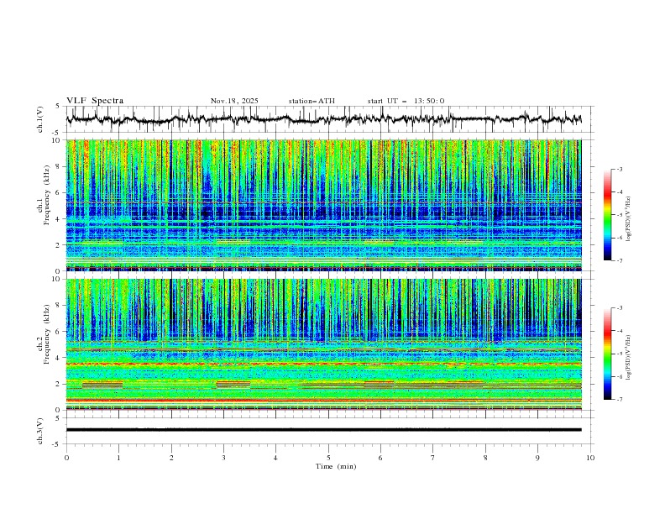Click the "6" tick on the time axis
The width and height of the screenshot is (665, 514).
[x=380, y=458]
